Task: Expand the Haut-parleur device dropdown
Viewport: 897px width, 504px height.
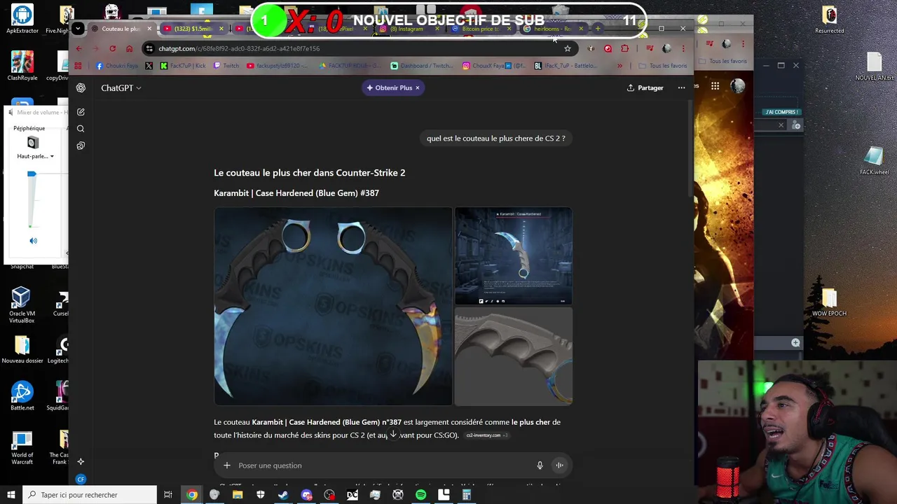Action: pos(36,156)
